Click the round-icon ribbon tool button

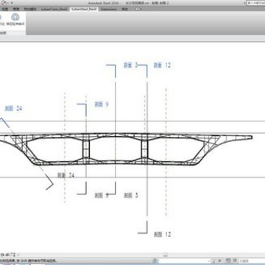(x=15, y=20)
